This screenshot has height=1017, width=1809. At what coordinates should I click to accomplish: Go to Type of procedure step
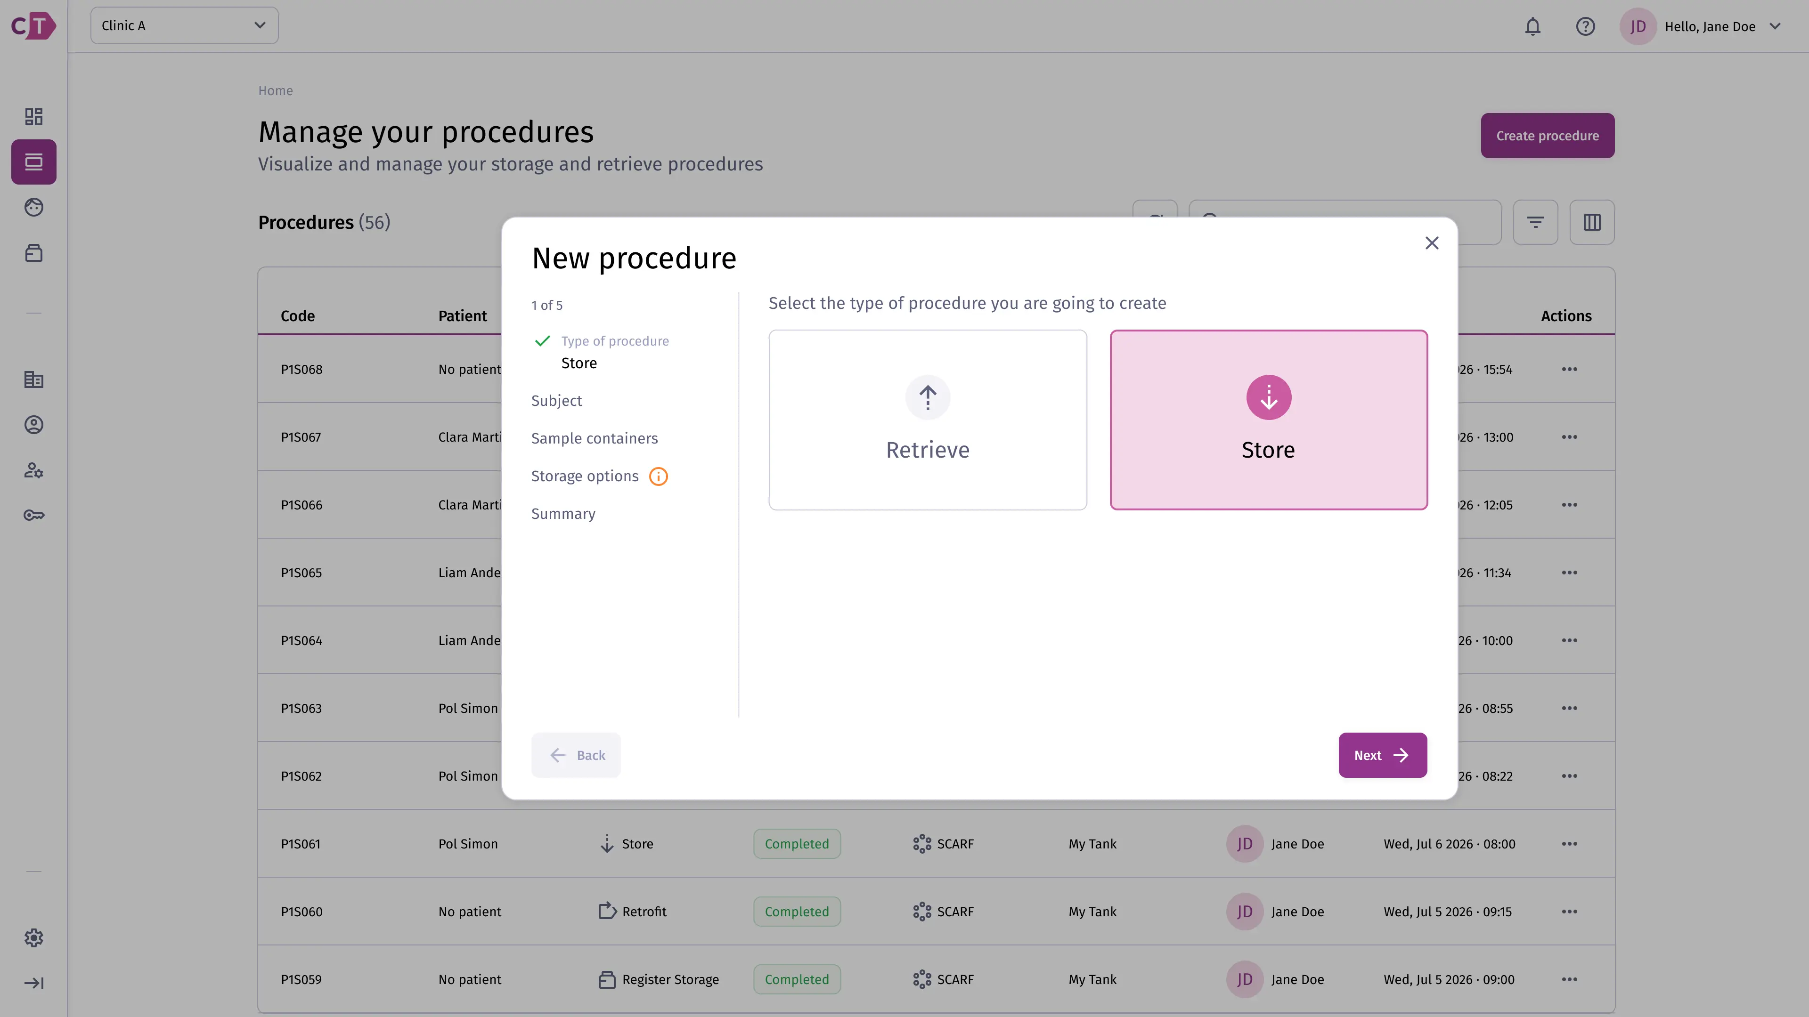(614, 341)
